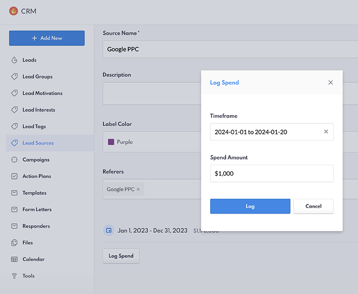Click the Action Plans checklist icon

15,176
